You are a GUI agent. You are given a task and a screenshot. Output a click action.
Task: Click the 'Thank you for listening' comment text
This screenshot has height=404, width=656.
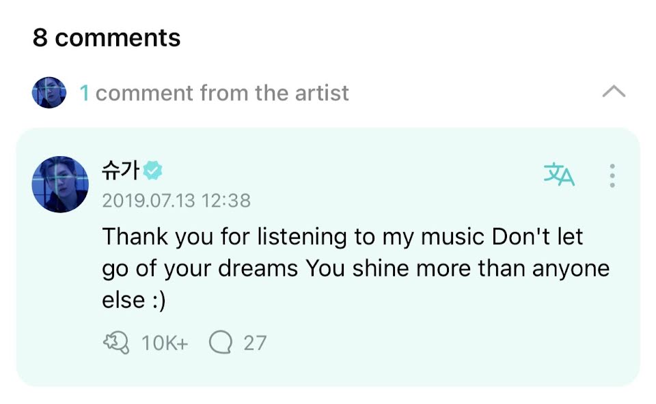[342, 237]
